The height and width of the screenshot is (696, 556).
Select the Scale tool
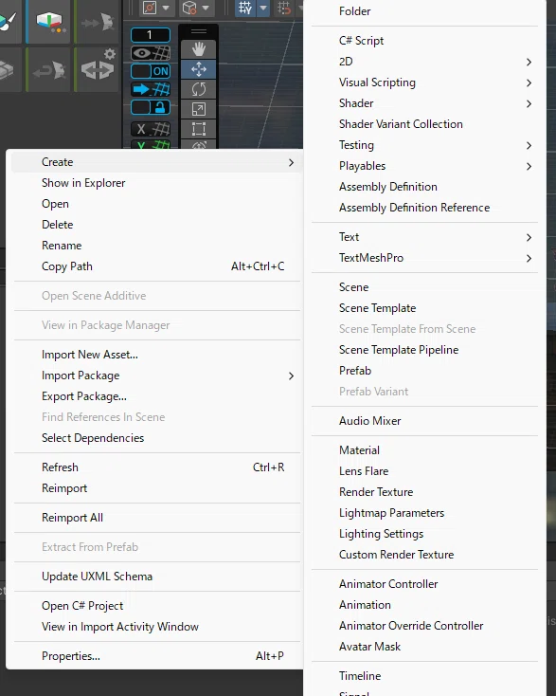click(199, 109)
